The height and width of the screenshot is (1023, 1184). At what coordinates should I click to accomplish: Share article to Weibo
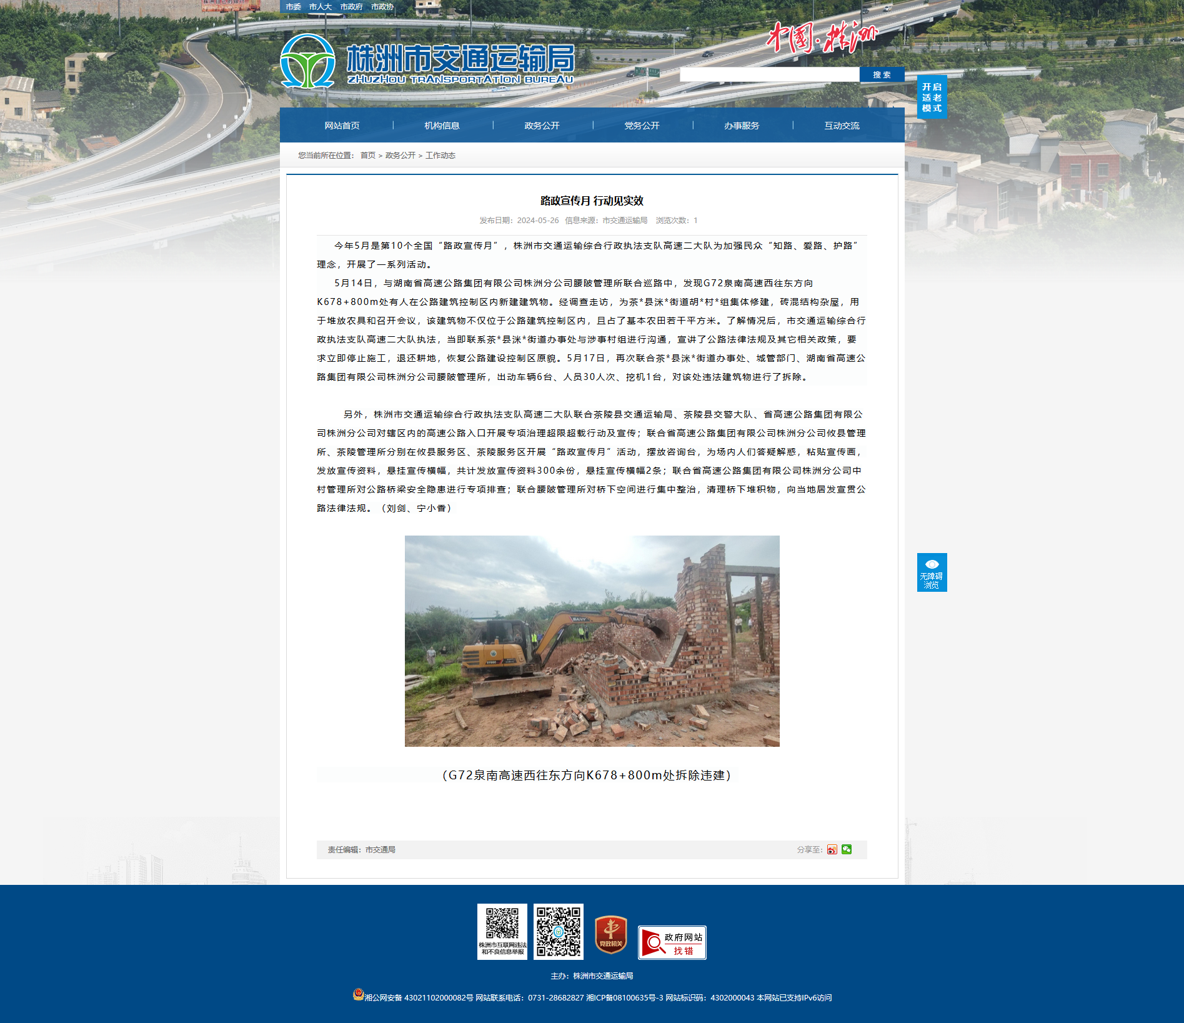pos(832,849)
